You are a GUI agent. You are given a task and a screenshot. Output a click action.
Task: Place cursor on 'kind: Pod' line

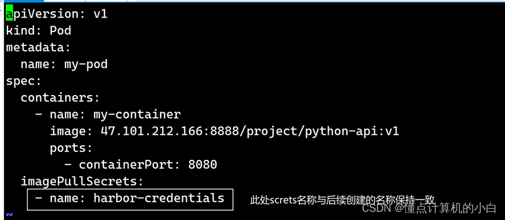pos(39,31)
